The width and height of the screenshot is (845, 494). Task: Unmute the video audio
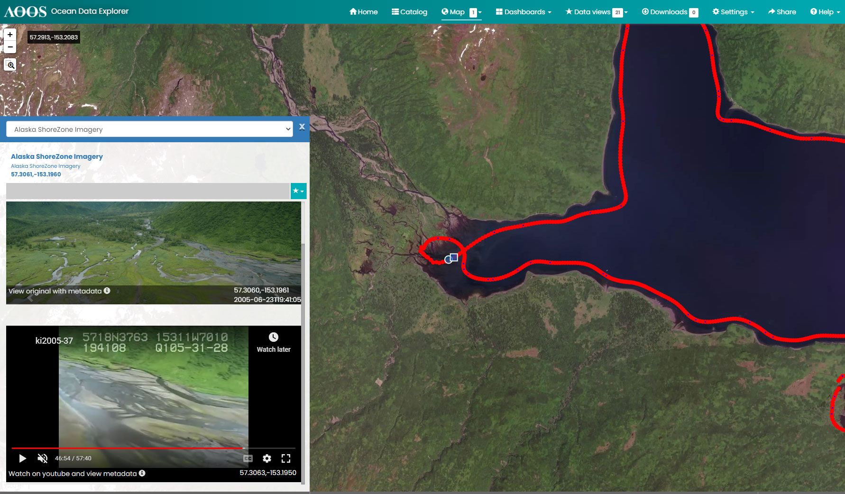coord(43,458)
